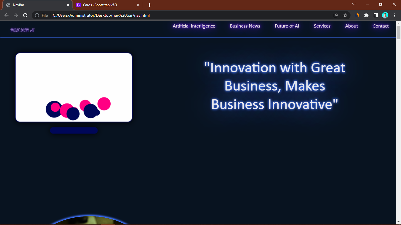Open Chrome's three-dot menu
401x225 pixels.
(x=395, y=15)
